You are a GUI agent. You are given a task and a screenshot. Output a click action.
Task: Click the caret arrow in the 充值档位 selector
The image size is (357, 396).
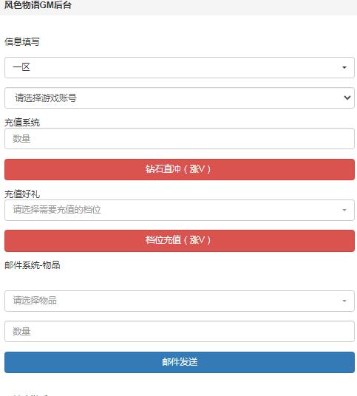pos(344,210)
